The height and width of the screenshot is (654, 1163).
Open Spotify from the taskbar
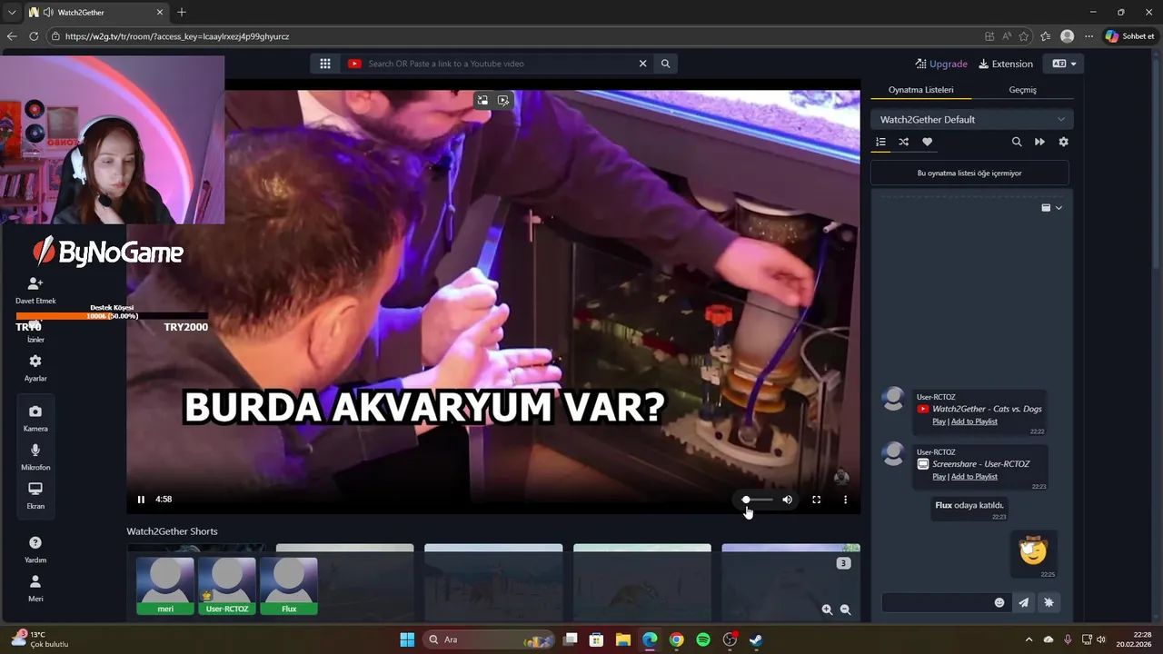pyautogui.click(x=702, y=639)
